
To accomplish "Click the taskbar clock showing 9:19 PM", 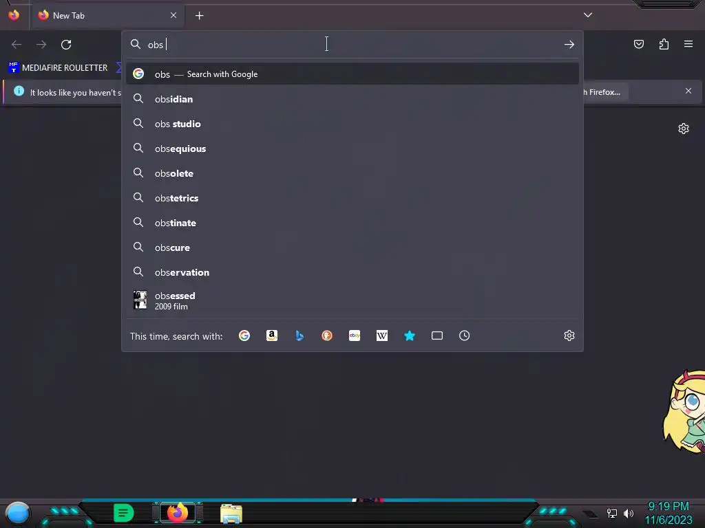I will [x=668, y=507].
